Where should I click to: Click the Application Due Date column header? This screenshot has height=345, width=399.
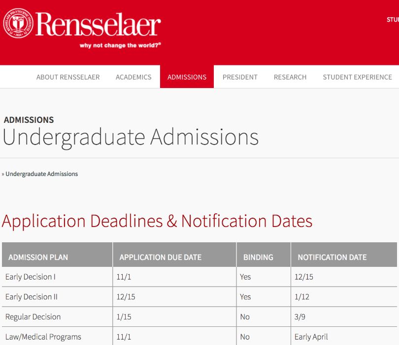click(161, 257)
